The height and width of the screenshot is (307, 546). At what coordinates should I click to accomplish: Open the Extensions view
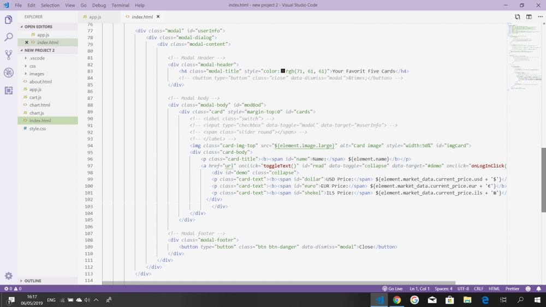pyautogui.click(x=9, y=91)
